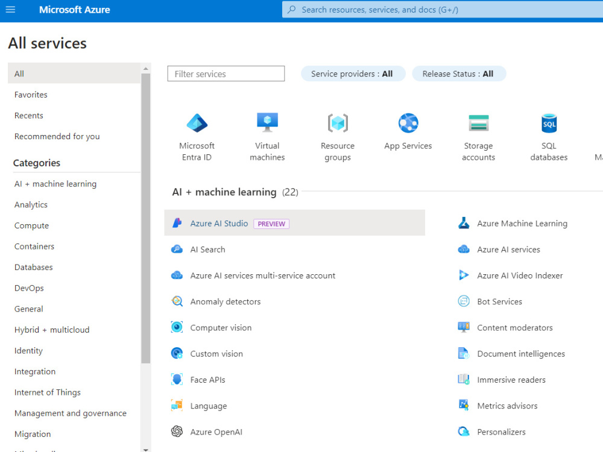Select the Databases category
Image resolution: width=603 pixels, height=452 pixels.
click(33, 267)
